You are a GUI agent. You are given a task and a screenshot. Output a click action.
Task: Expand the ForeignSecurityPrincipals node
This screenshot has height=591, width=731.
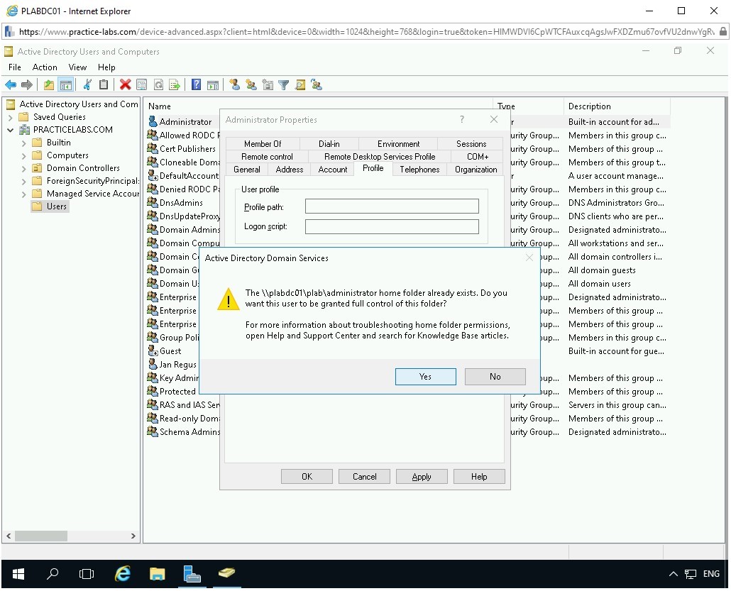[x=24, y=182]
